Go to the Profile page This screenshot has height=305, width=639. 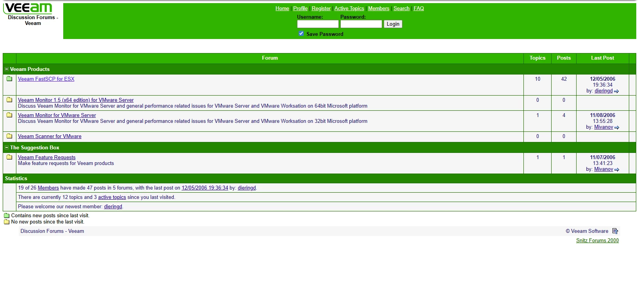tap(300, 8)
